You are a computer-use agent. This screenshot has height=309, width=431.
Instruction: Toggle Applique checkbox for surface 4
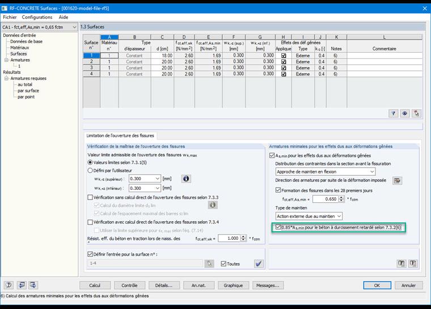[x=284, y=74]
